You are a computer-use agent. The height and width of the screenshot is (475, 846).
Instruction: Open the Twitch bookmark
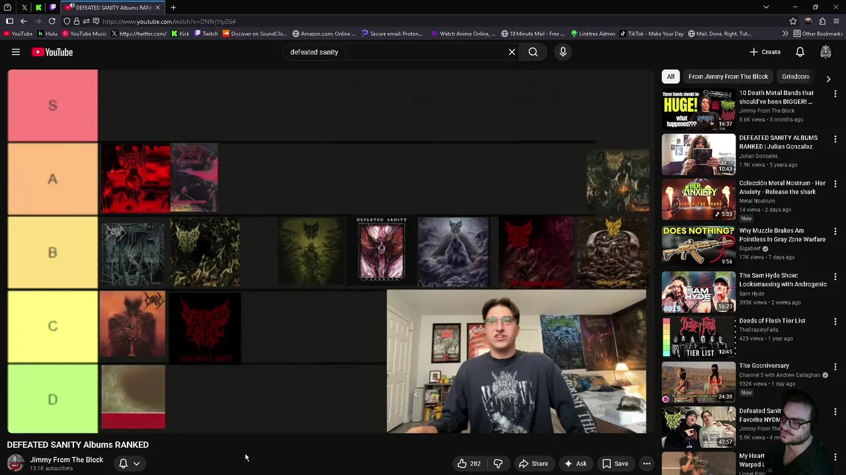click(206, 34)
